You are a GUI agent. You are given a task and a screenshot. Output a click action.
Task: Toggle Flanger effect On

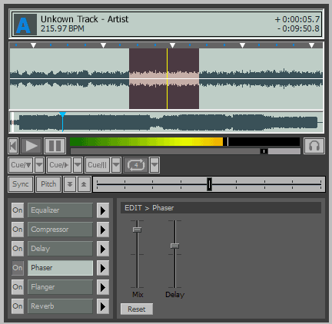[x=18, y=287]
